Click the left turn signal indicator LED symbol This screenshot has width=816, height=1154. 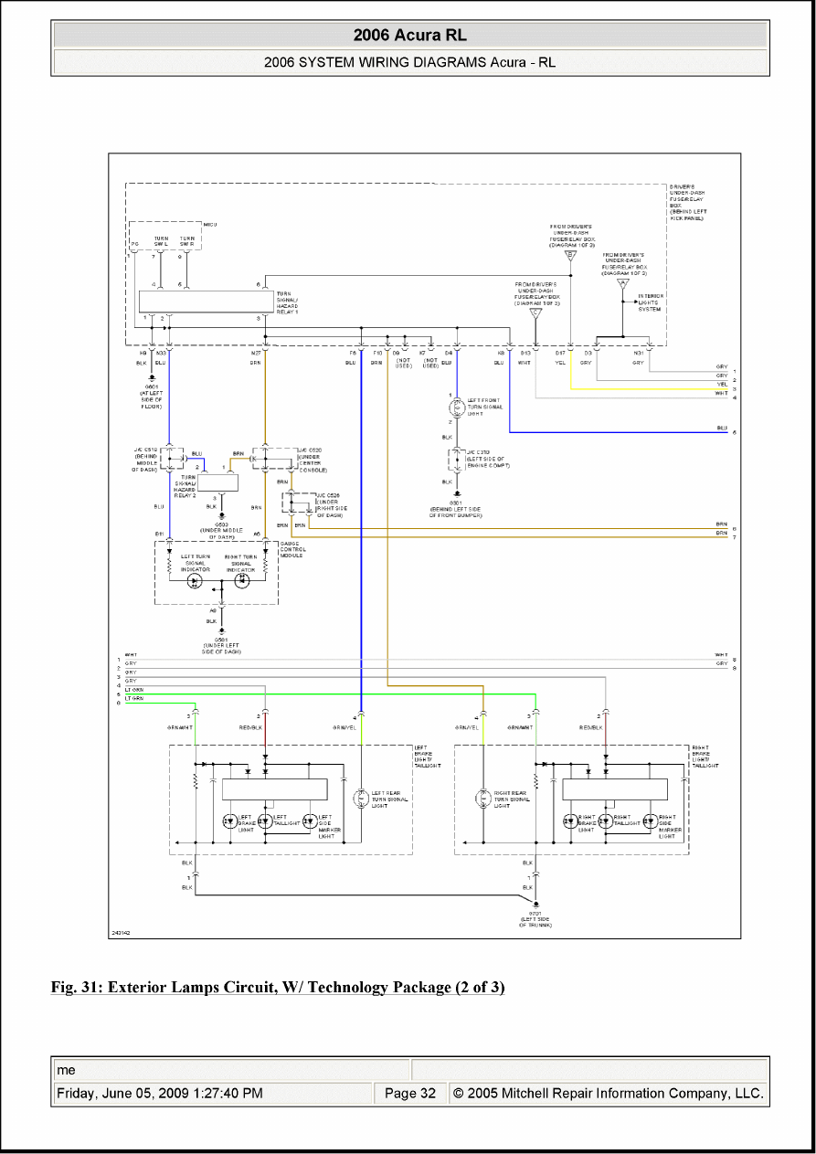[194, 582]
